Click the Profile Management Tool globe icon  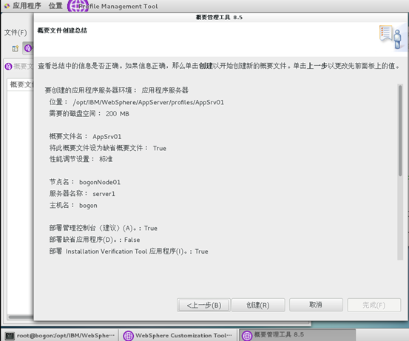click(78, 6)
